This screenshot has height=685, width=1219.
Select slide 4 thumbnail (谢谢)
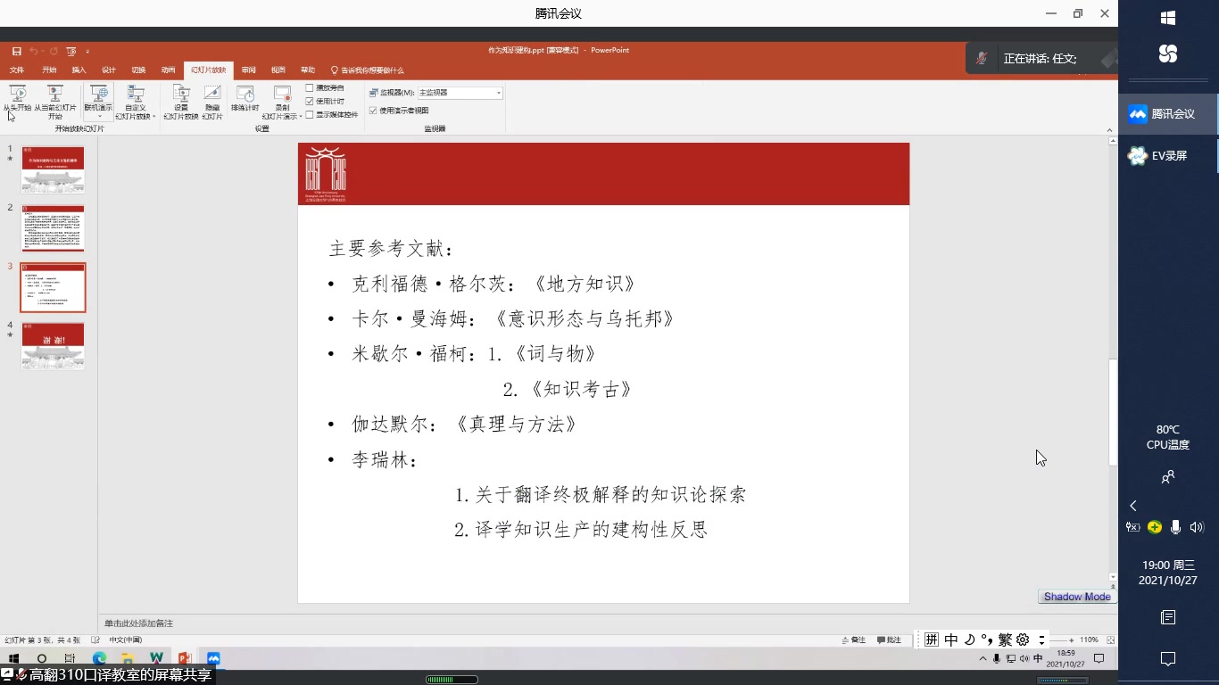[53, 346]
